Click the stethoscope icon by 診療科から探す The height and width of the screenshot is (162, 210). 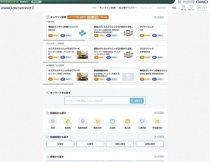(48, 113)
